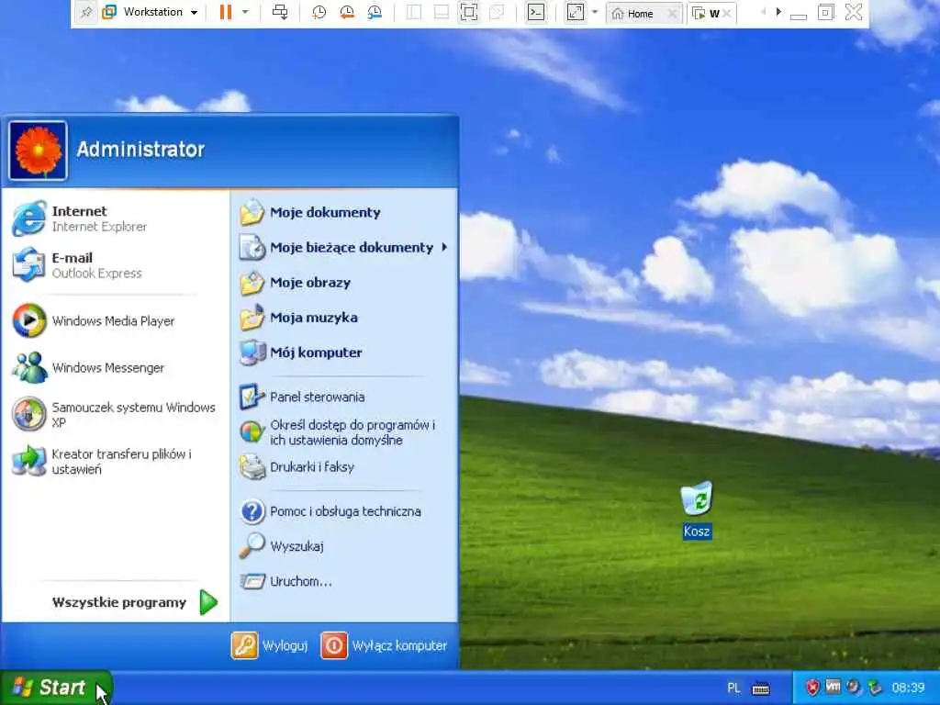Click the next-tab right arrow

pyautogui.click(x=778, y=11)
